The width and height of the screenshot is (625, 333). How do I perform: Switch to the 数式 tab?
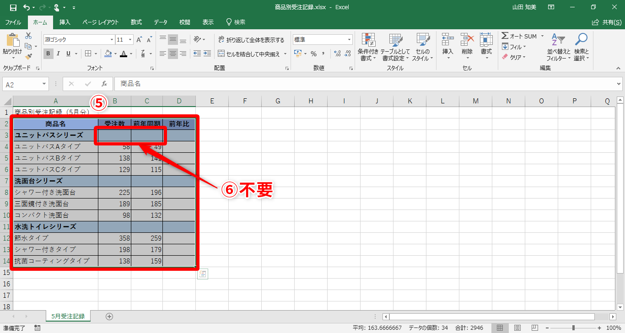click(136, 22)
